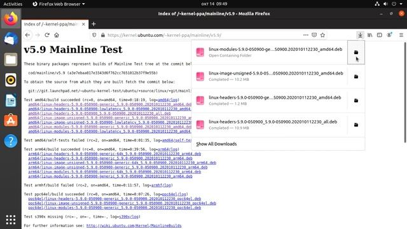Download ppc64el linux-image-unsigned generic deb

122,204
